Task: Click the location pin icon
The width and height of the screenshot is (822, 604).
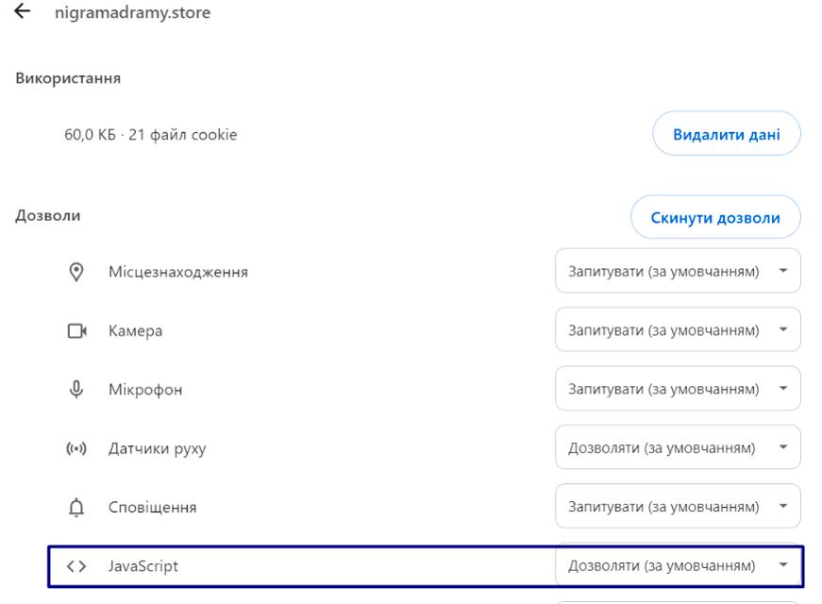Action: (76, 272)
